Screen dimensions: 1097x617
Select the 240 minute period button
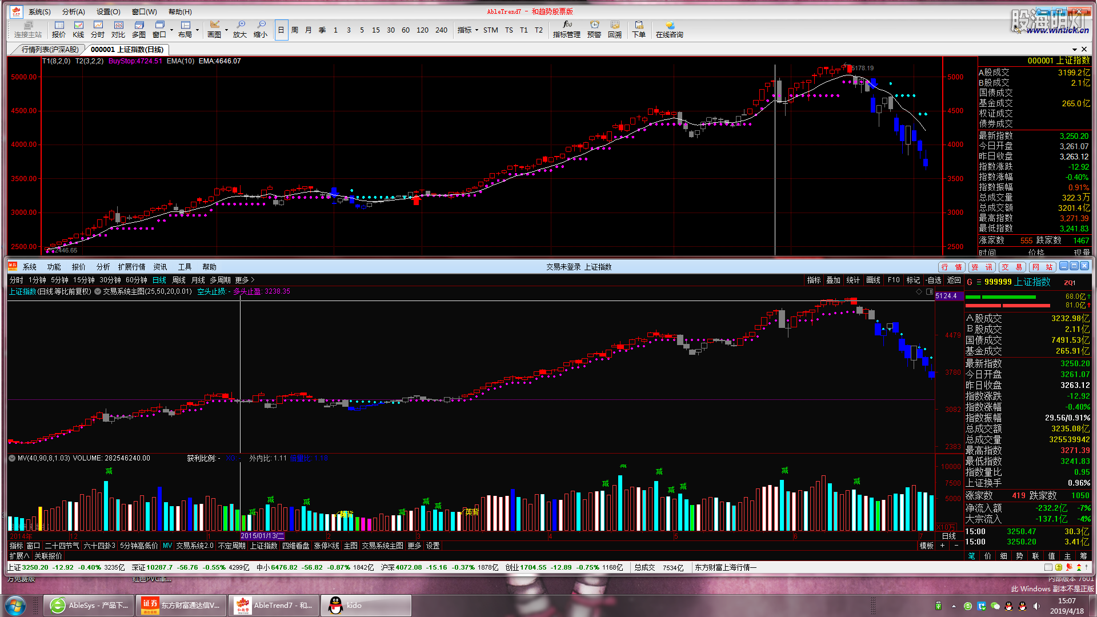click(x=442, y=30)
